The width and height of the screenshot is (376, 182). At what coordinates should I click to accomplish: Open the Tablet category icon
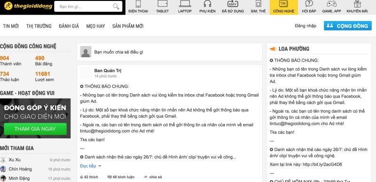tap(162, 4)
